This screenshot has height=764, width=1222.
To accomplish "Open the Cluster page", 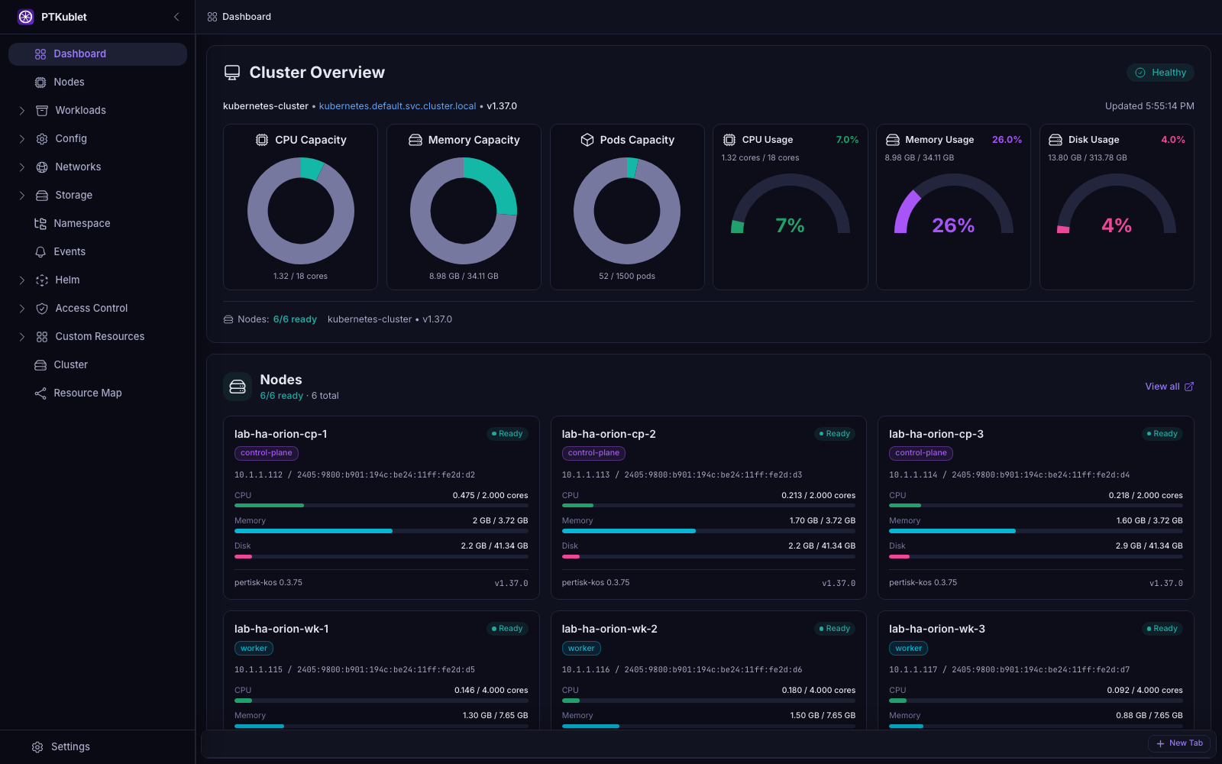I will click(98, 365).
